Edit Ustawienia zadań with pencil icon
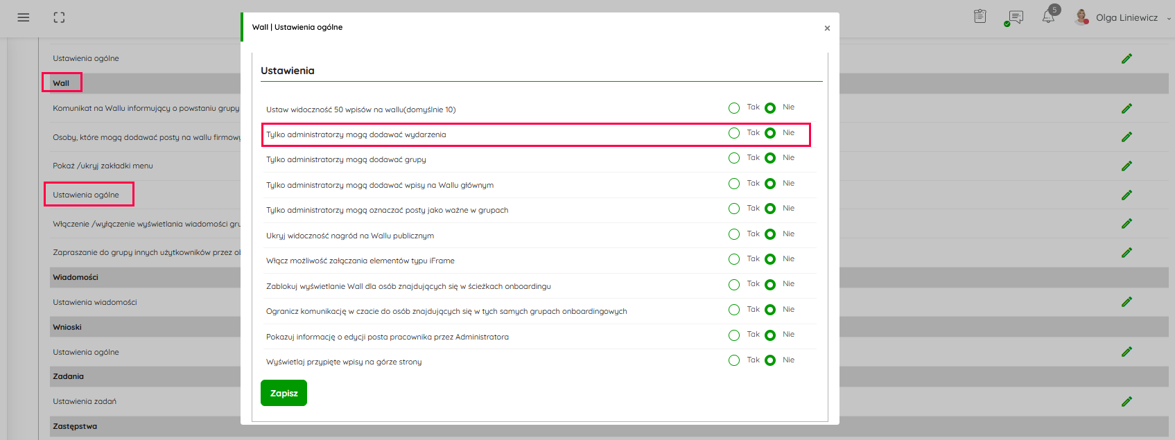1175x440 pixels. [1126, 402]
